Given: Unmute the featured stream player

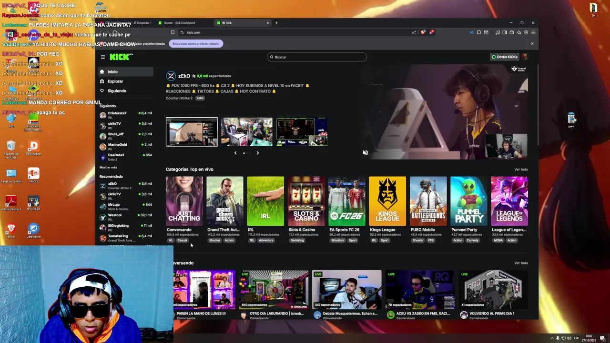Looking at the screenshot, I should click(366, 153).
